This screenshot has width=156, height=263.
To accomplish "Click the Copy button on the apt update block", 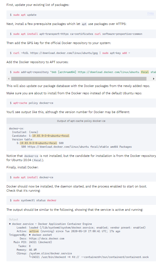I will point(150,13).
